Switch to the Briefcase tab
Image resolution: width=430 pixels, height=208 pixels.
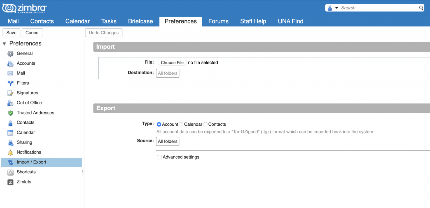pyautogui.click(x=140, y=21)
